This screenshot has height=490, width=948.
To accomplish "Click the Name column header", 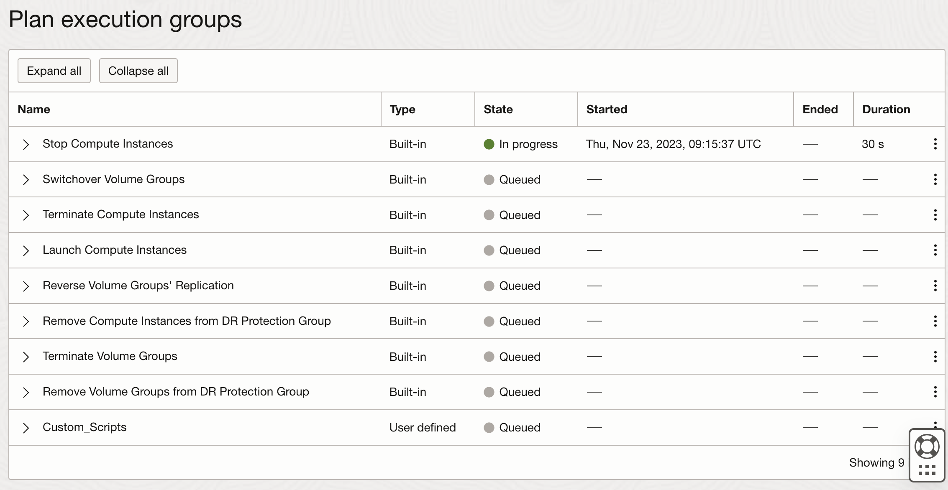I will pos(34,109).
